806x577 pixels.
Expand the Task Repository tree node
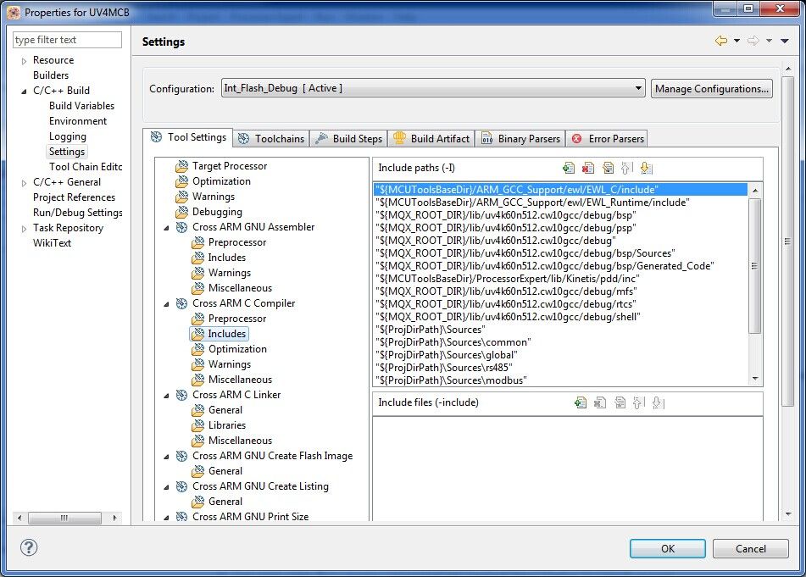24,229
